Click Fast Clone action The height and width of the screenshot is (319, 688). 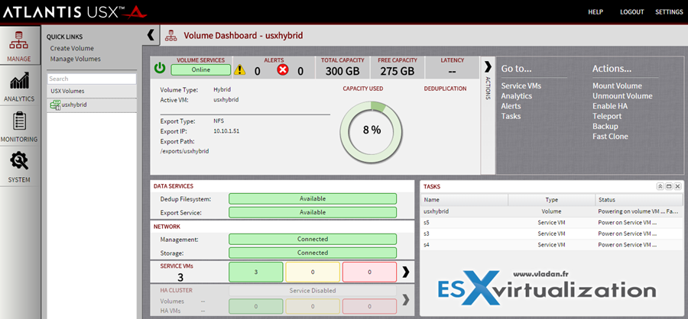[x=610, y=137]
